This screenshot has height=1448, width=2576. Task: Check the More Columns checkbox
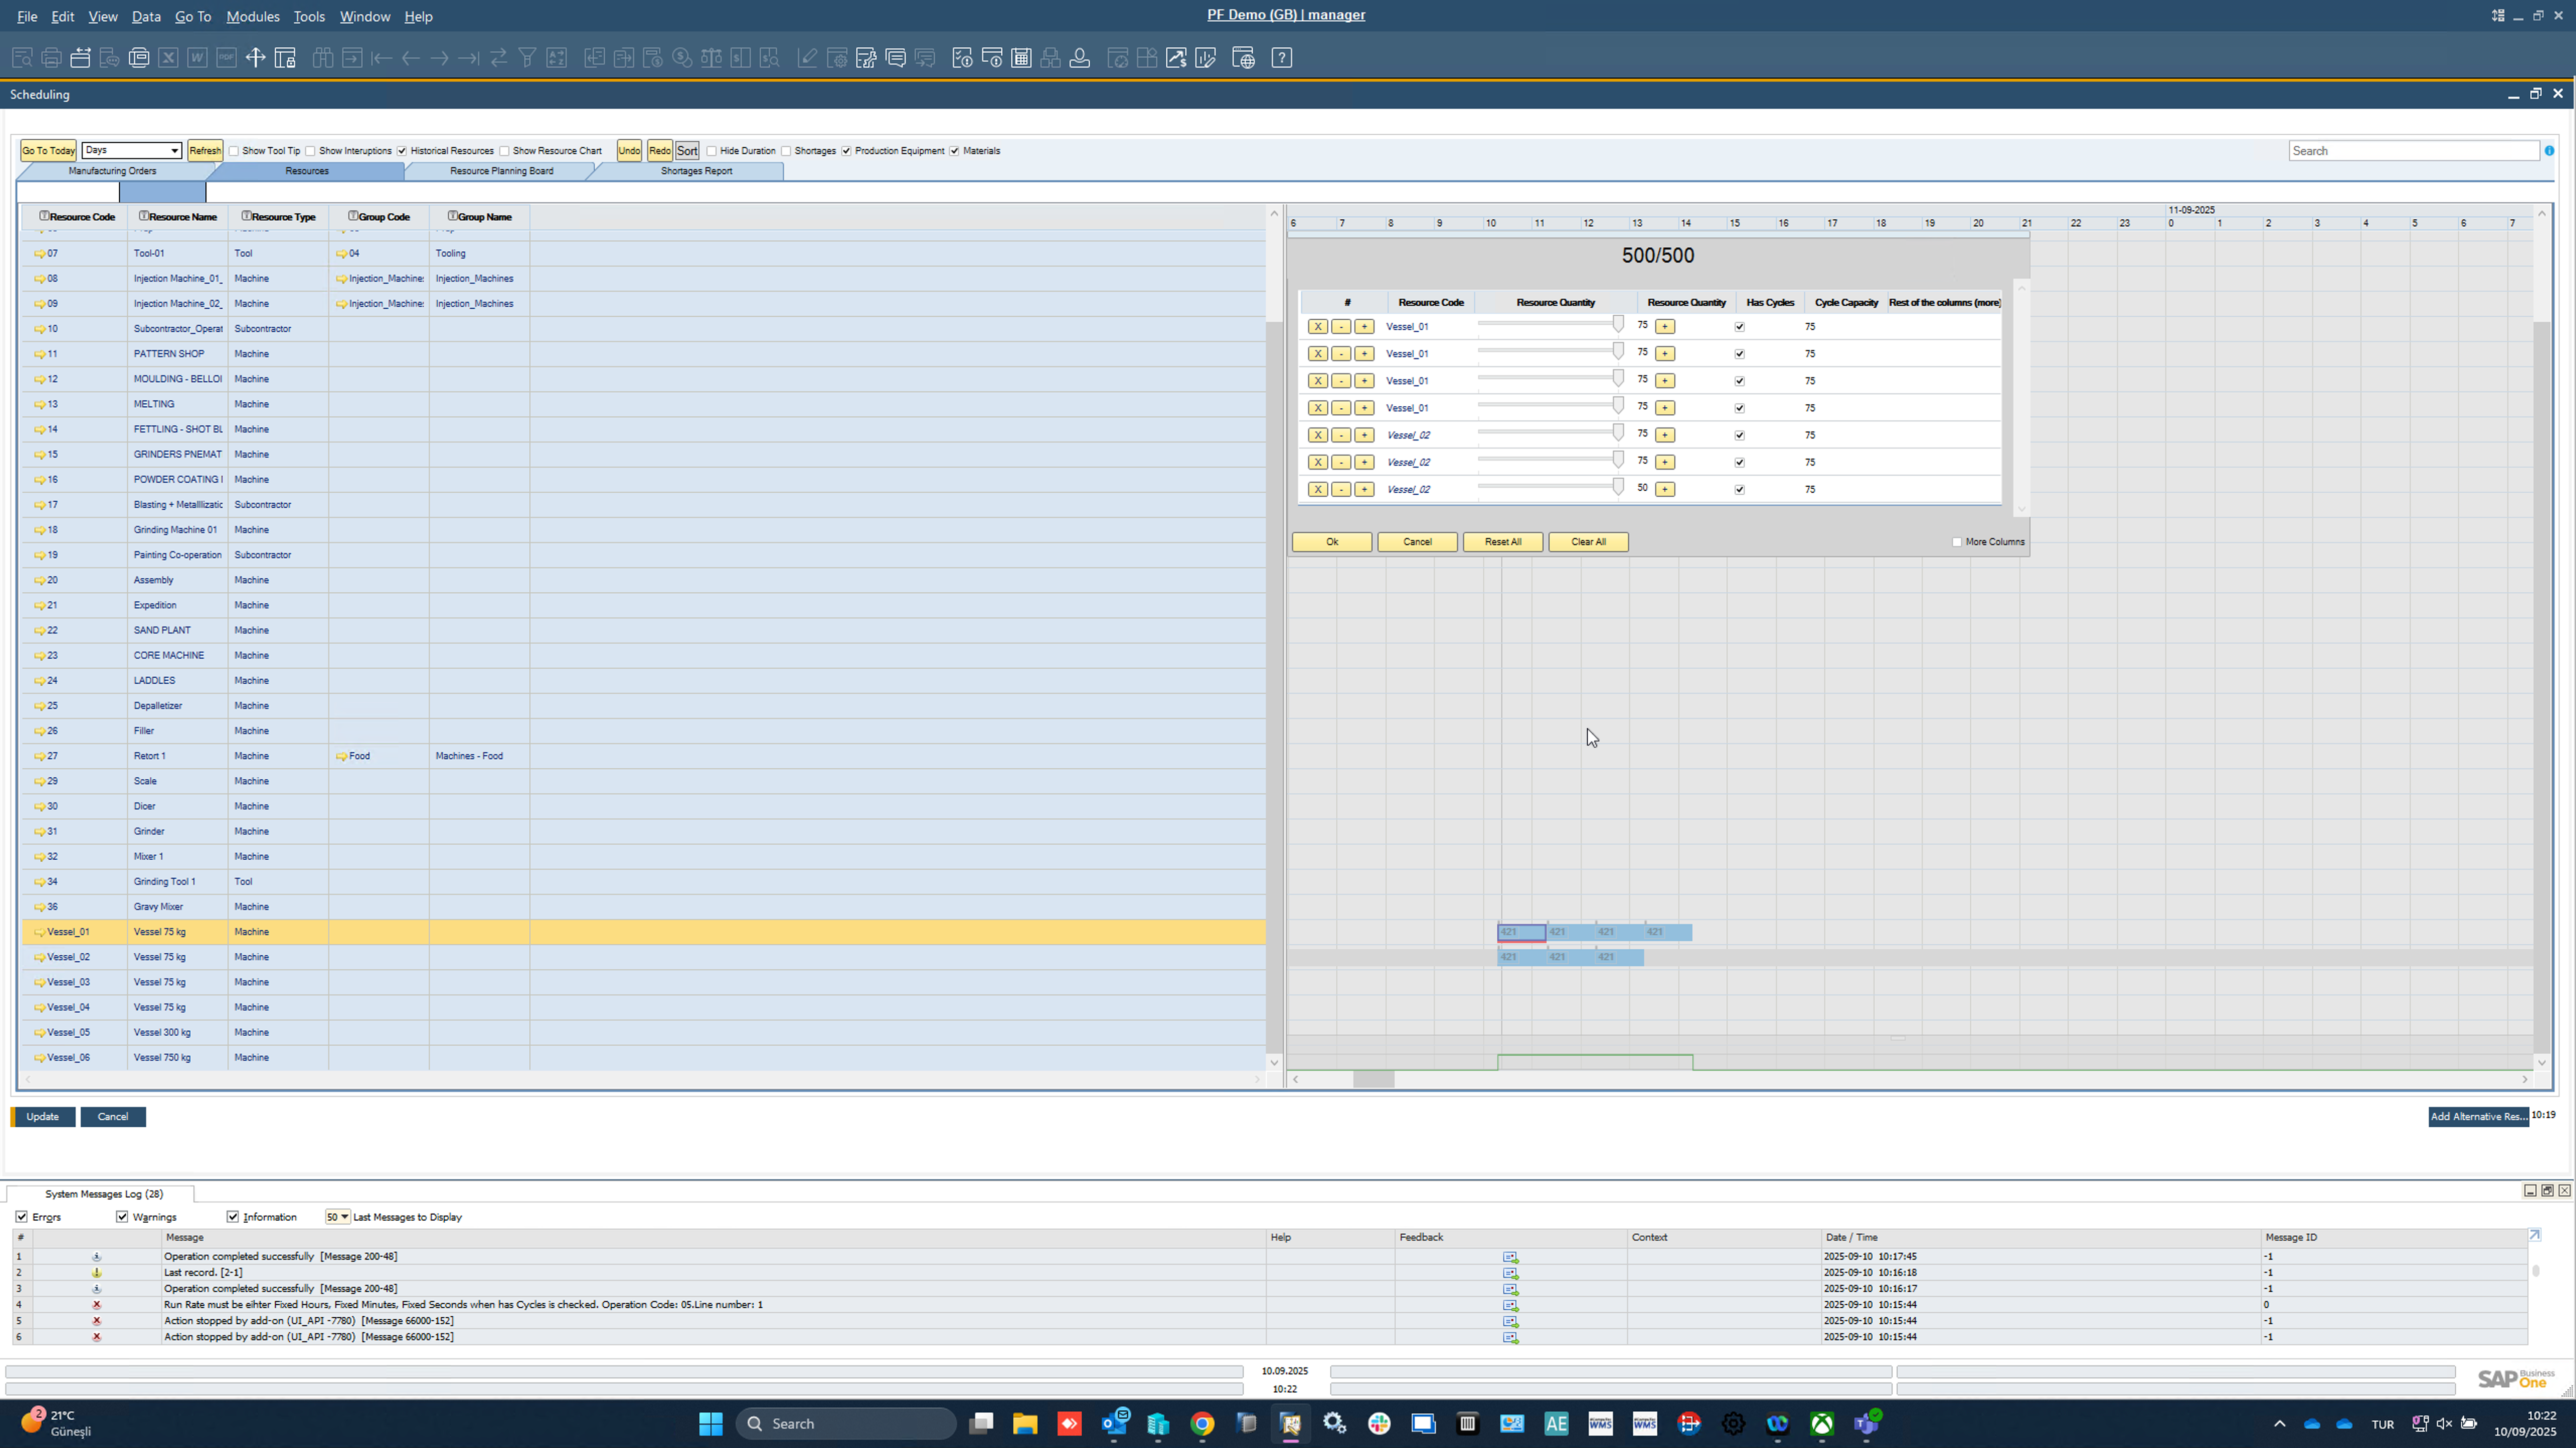point(1957,542)
